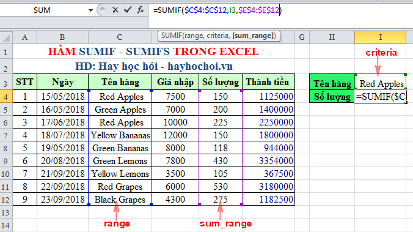The width and height of the screenshot is (413, 232).
Task: Expand the Name Box dropdown arrow
Action: coord(90,10)
